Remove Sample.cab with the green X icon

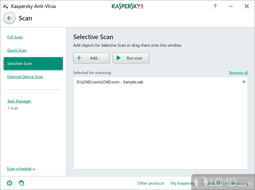click(244, 82)
